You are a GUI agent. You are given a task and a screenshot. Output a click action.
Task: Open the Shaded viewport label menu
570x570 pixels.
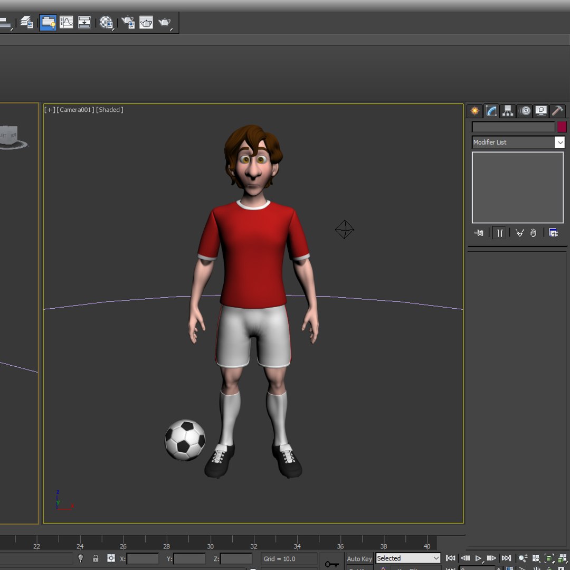[x=110, y=110]
